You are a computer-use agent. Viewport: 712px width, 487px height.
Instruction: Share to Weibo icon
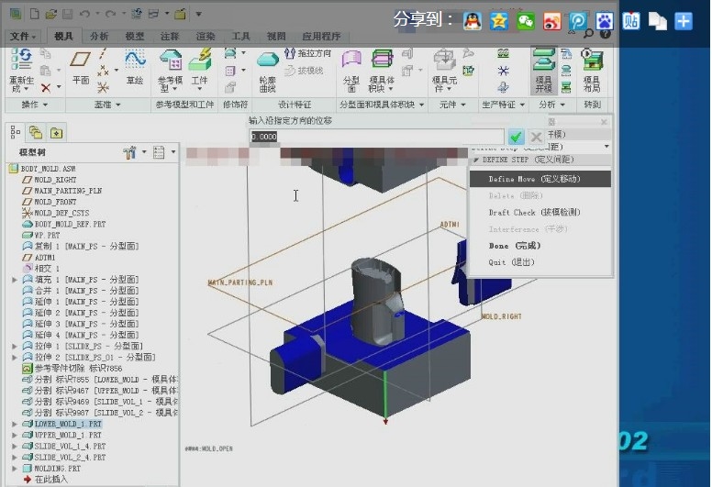pyautogui.click(x=551, y=21)
